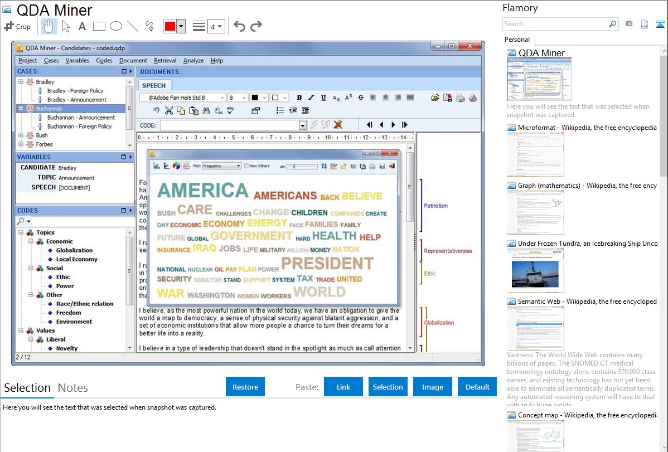The width and height of the screenshot is (668, 452).
Task: Toggle superscript formatting
Action: tap(348, 98)
